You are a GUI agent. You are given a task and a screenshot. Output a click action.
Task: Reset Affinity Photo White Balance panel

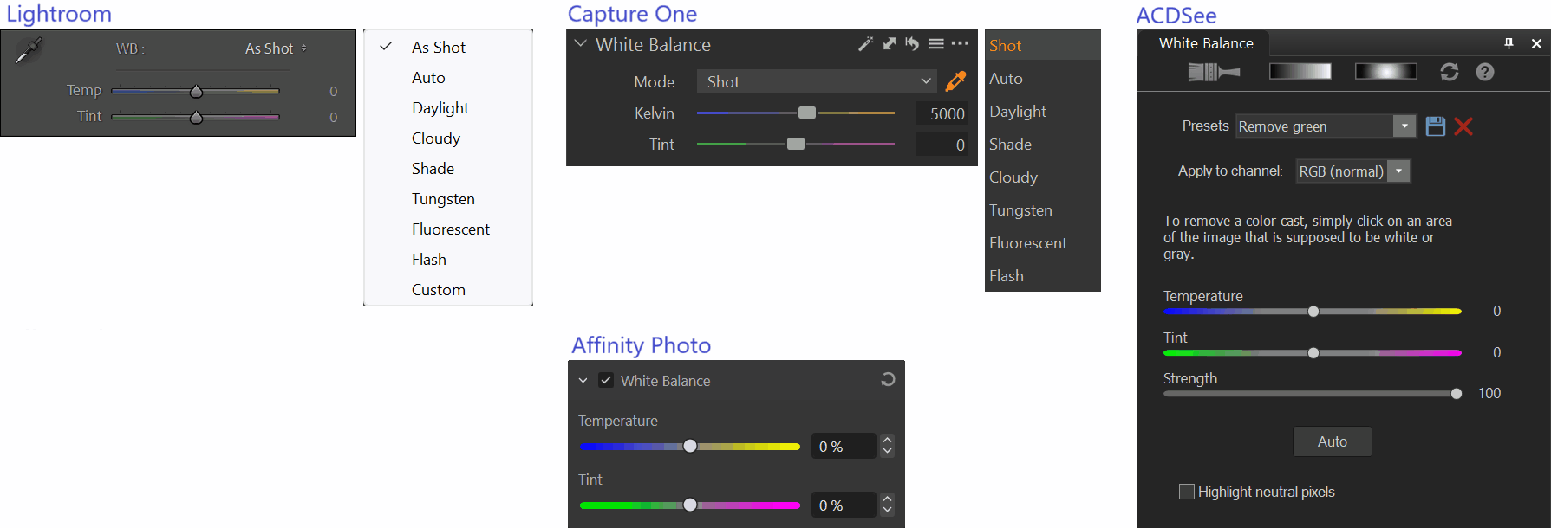(x=888, y=379)
